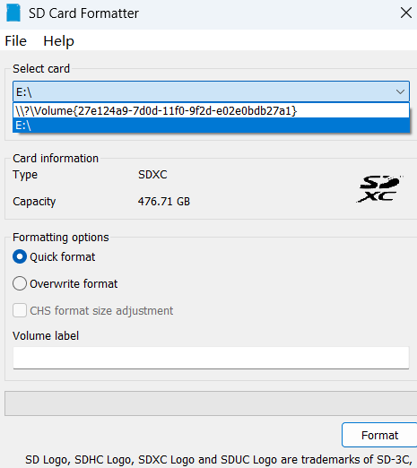Image resolution: width=417 pixels, height=468 pixels.
Task: Collapse the Select card dropdown arrow
Action: [400, 91]
